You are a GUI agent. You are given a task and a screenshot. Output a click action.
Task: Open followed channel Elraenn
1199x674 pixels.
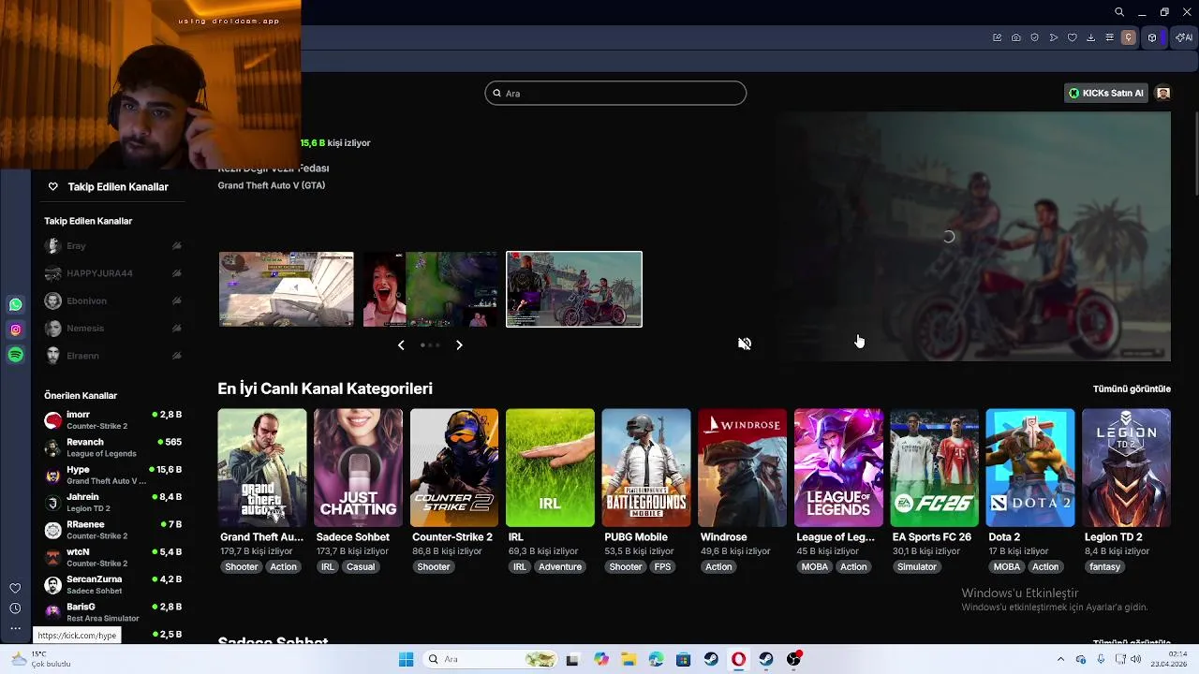pyautogui.click(x=112, y=356)
